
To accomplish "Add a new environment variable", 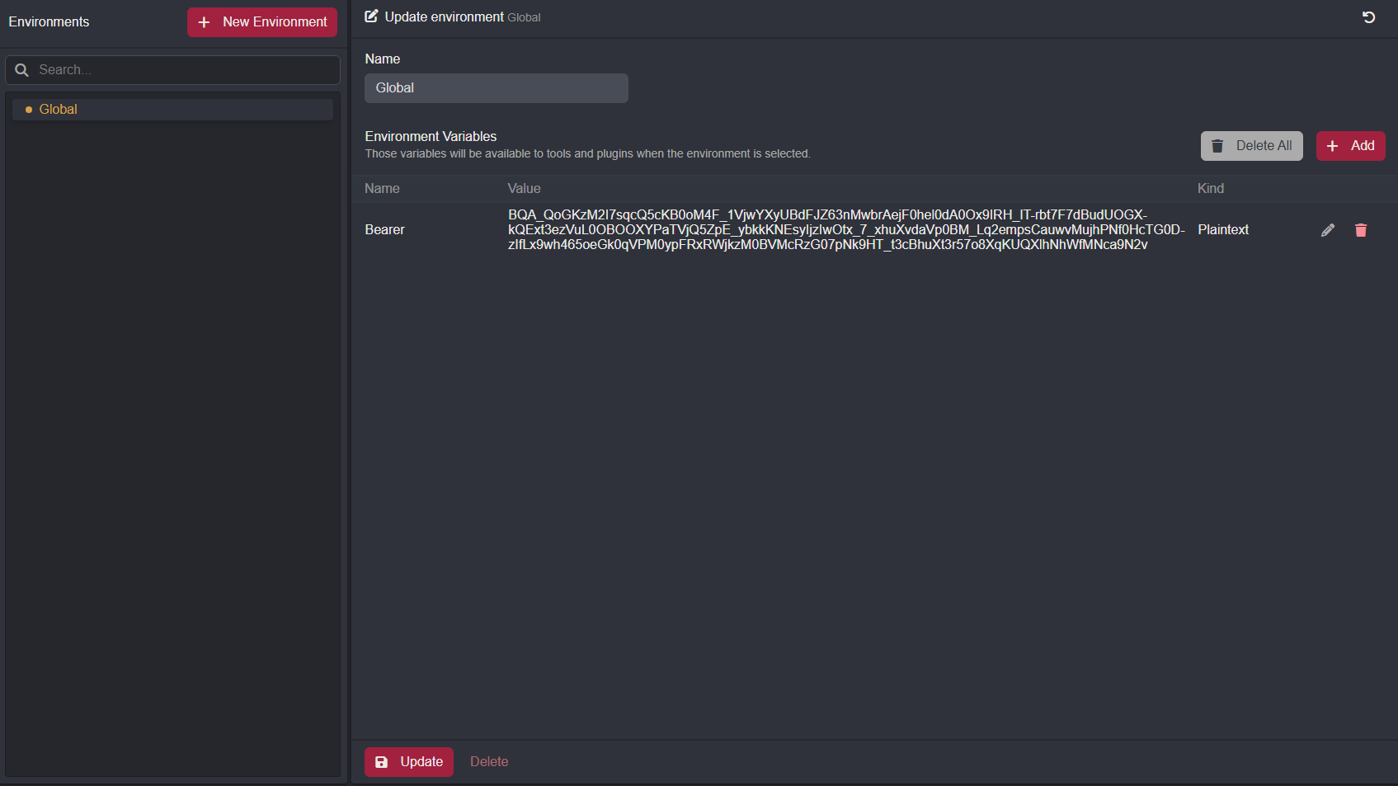I will (1350, 145).
